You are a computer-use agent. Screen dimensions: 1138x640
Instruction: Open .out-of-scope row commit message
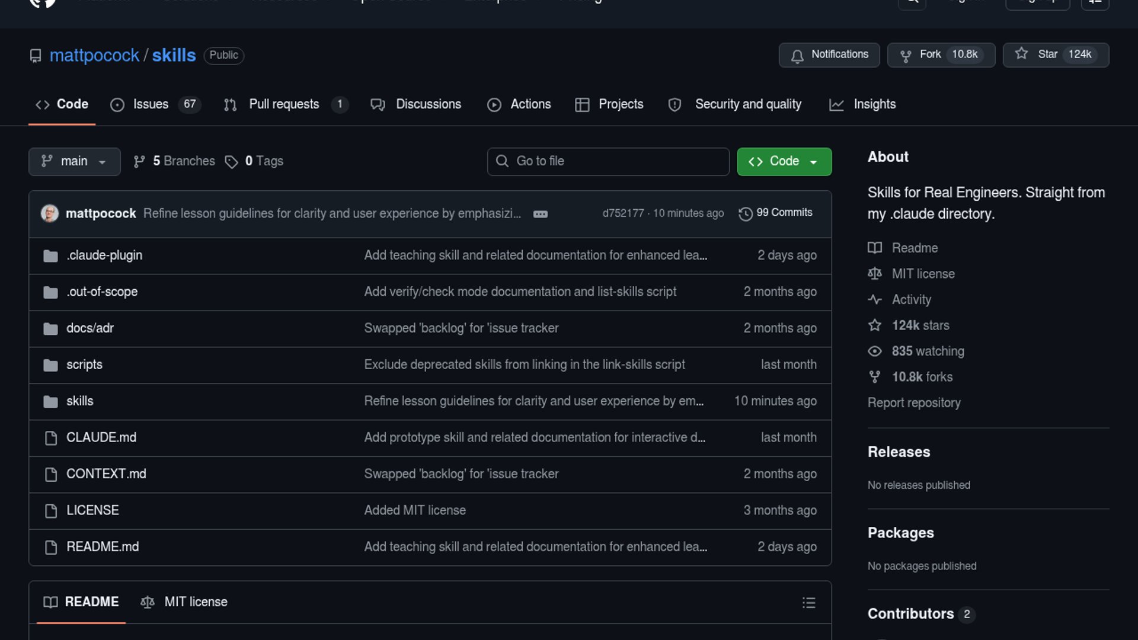(520, 292)
